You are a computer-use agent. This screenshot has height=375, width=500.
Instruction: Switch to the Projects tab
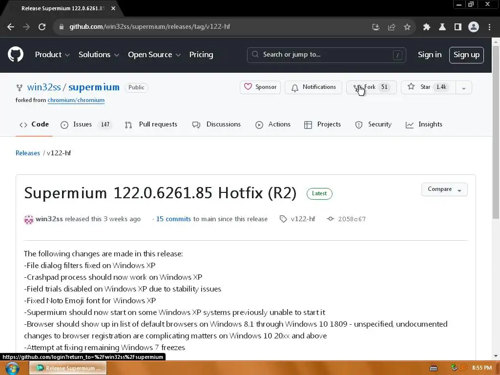click(322, 125)
